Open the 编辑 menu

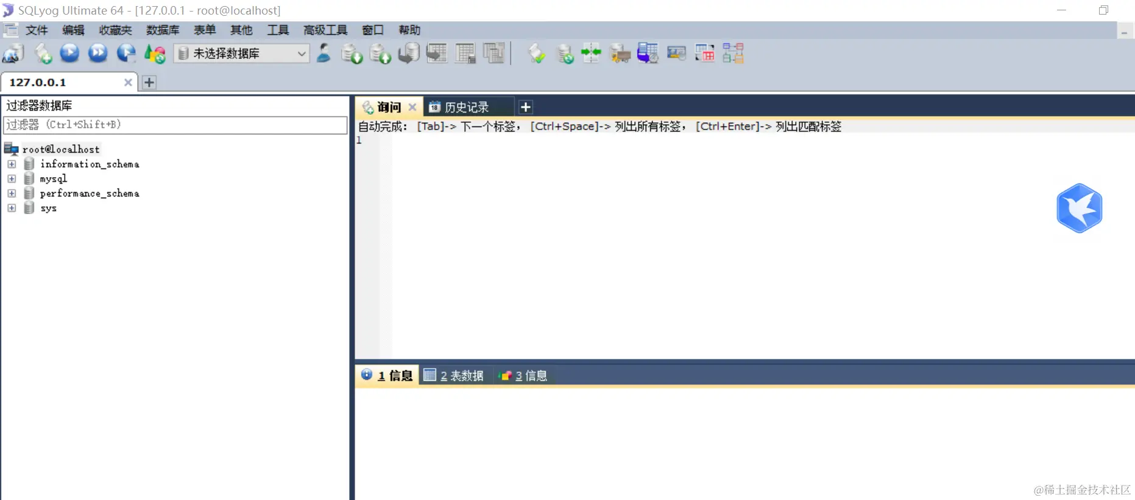coord(73,30)
